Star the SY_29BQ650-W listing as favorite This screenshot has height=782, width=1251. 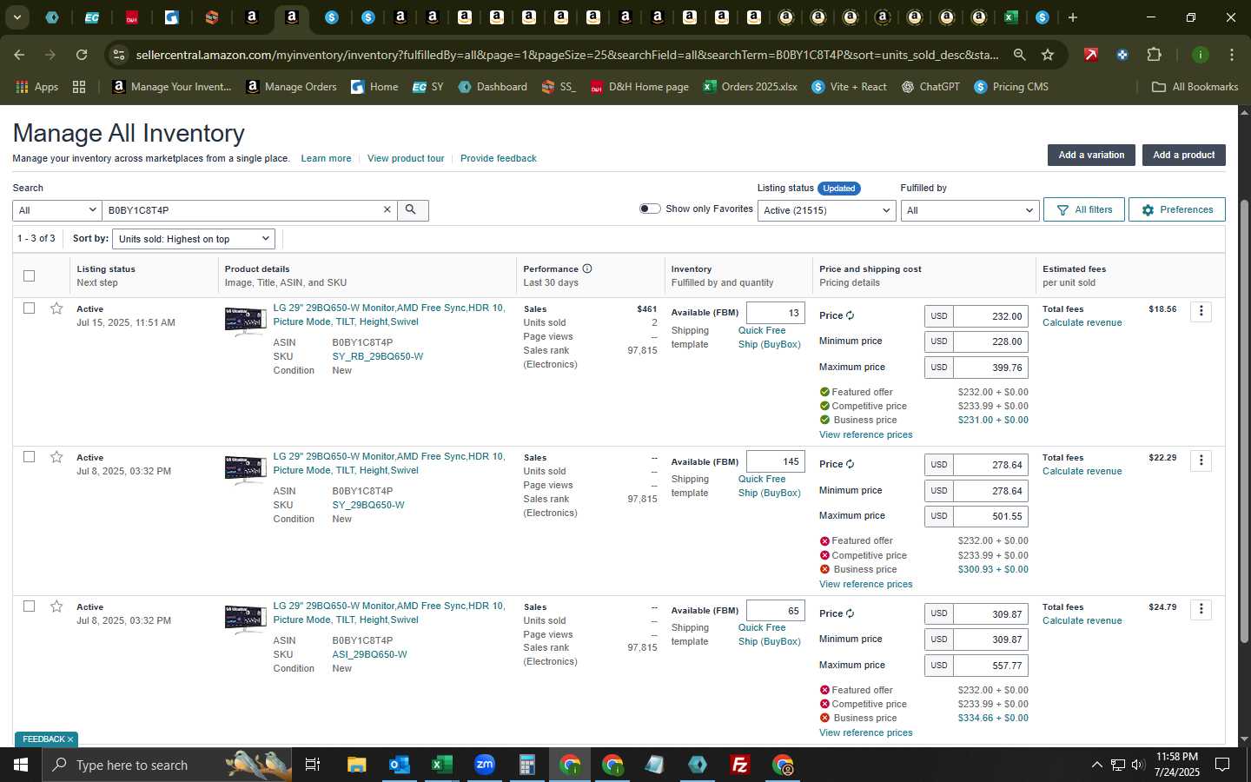click(x=56, y=457)
